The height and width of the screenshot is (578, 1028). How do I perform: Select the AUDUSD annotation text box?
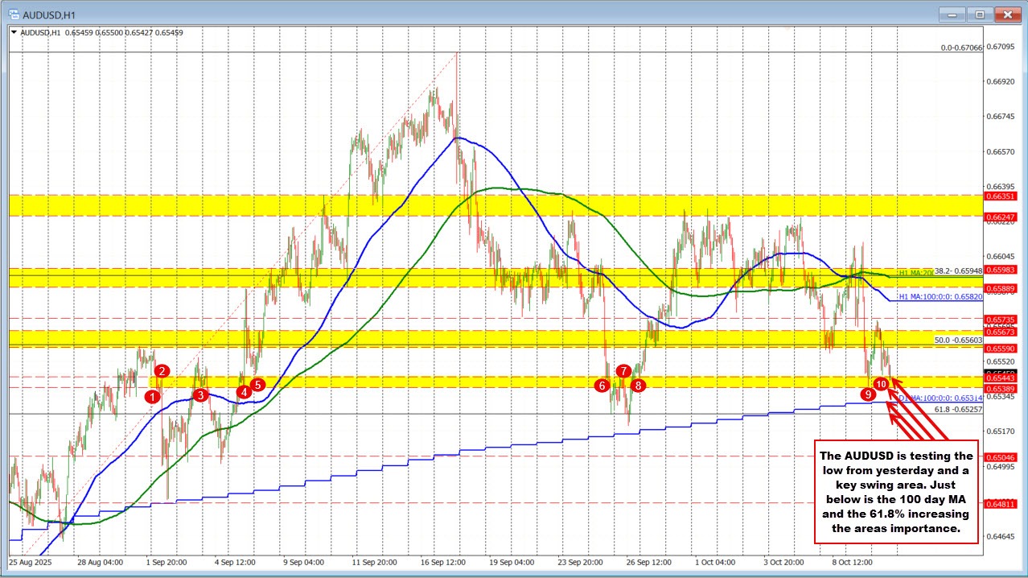point(895,489)
